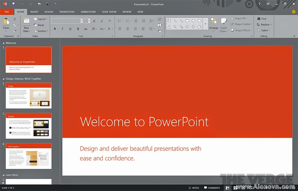Select the Right Arrow shape
Image resolution: width=298 pixels, height=191 pixels.
click(x=187, y=27)
